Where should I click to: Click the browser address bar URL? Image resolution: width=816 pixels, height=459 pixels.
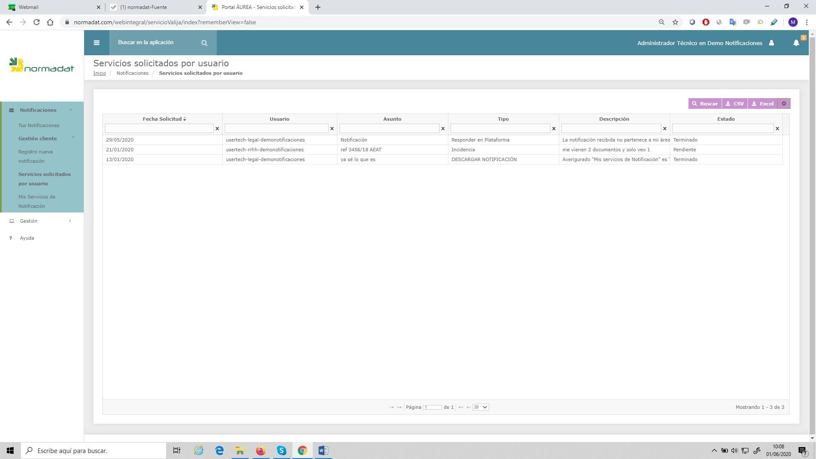tap(165, 22)
